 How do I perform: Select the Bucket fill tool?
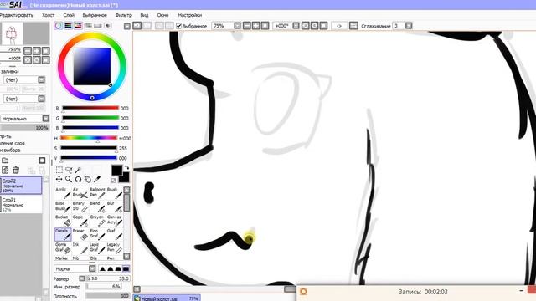pos(63,221)
